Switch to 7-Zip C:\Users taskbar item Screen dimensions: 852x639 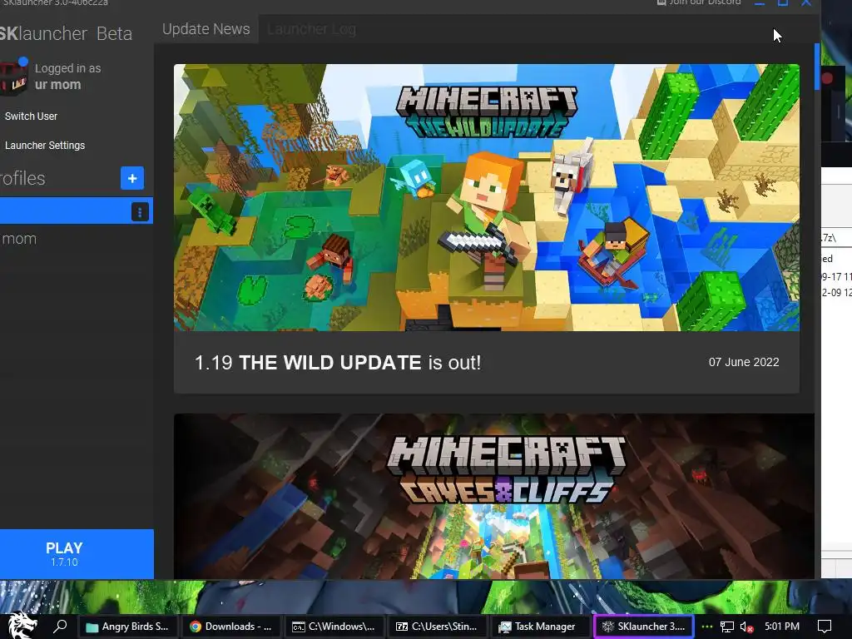click(438, 627)
